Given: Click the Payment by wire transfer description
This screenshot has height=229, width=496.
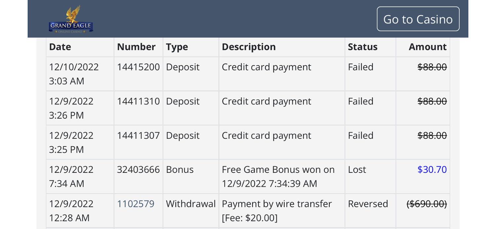Looking at the screenshot, I should pos(277,210).
